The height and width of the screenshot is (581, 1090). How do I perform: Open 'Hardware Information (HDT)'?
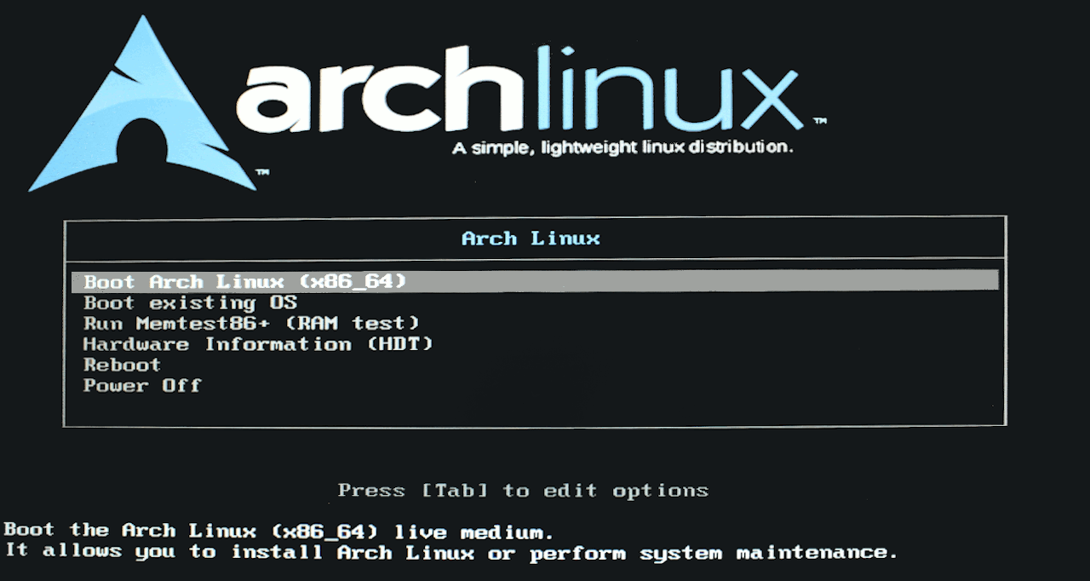click(257, 344)
